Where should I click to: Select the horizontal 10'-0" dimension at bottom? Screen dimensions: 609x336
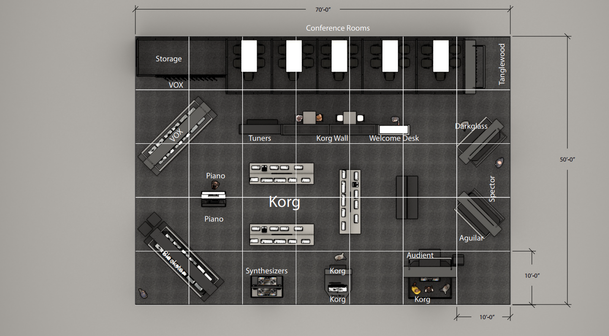click(x=487, y=317)
